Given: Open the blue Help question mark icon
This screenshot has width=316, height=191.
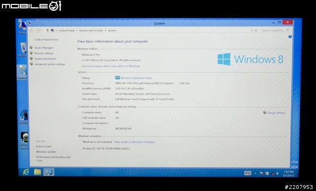Looking at the screenshot, I should tap(290, 37).
